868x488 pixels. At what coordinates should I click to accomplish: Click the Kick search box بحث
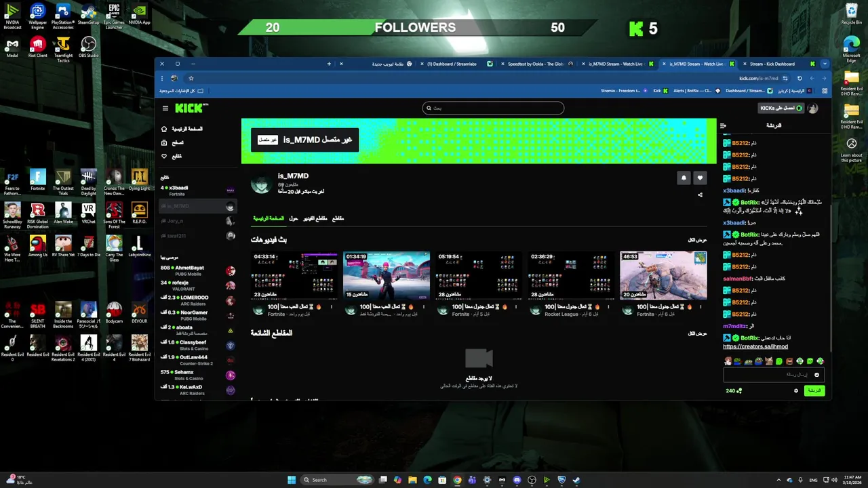(x=493, y=108)
